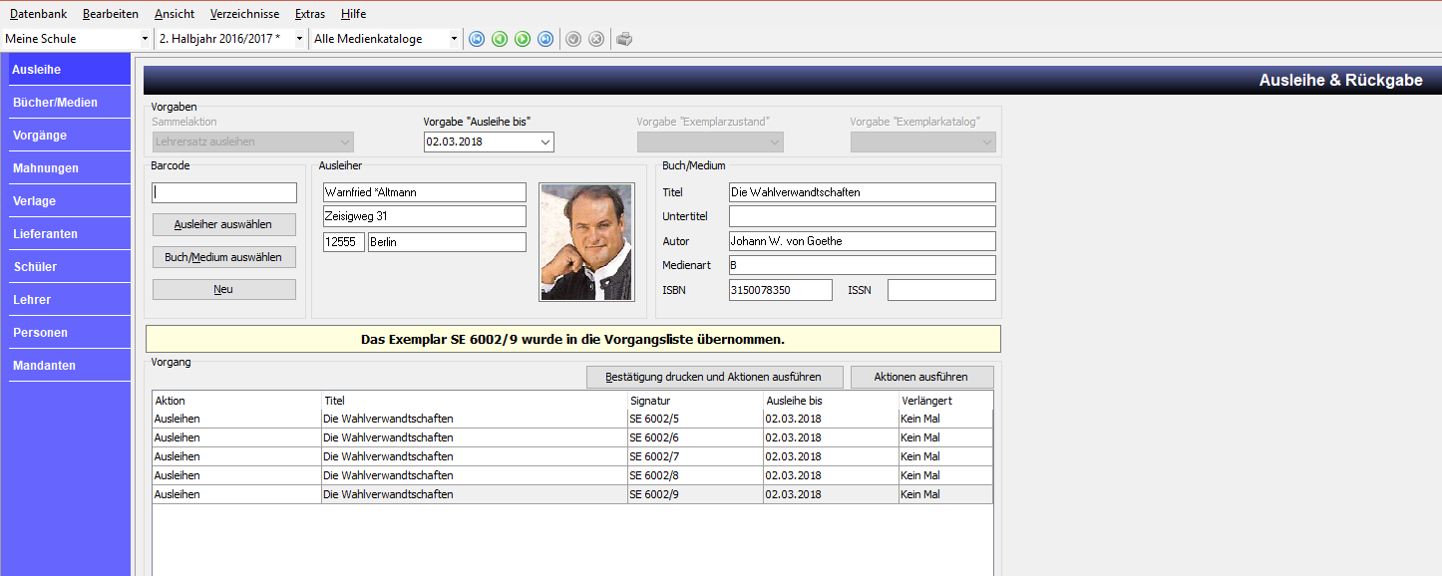Open the Extras menu
Viewport: 1442px width, 576px height.
[310, 14]
